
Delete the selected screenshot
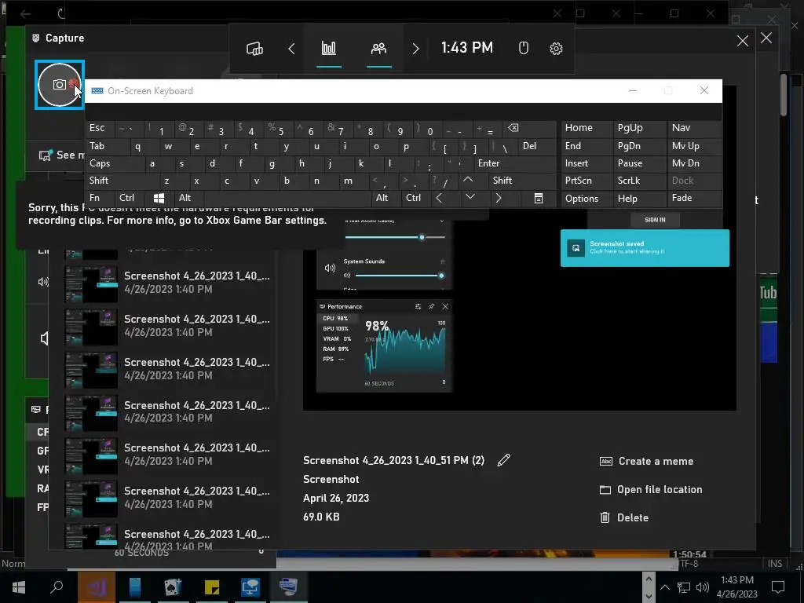click(x=624, y=517)
